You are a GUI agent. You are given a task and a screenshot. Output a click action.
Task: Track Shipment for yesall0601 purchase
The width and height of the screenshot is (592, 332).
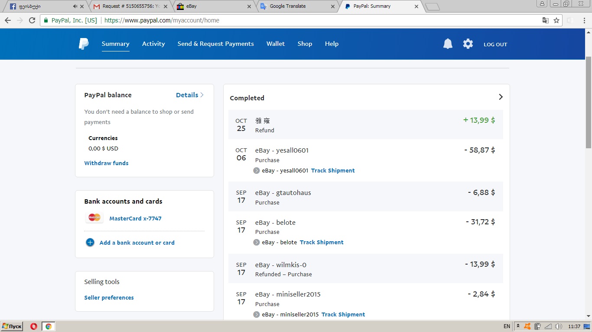click(333, 170)
